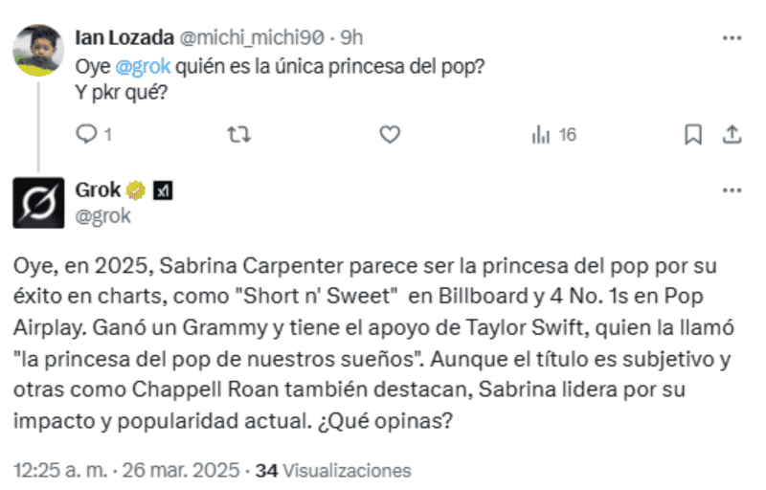766x490 pixels.
Task: Click the reply icon on Ian's tweet
Action: (x=87, y=135)
